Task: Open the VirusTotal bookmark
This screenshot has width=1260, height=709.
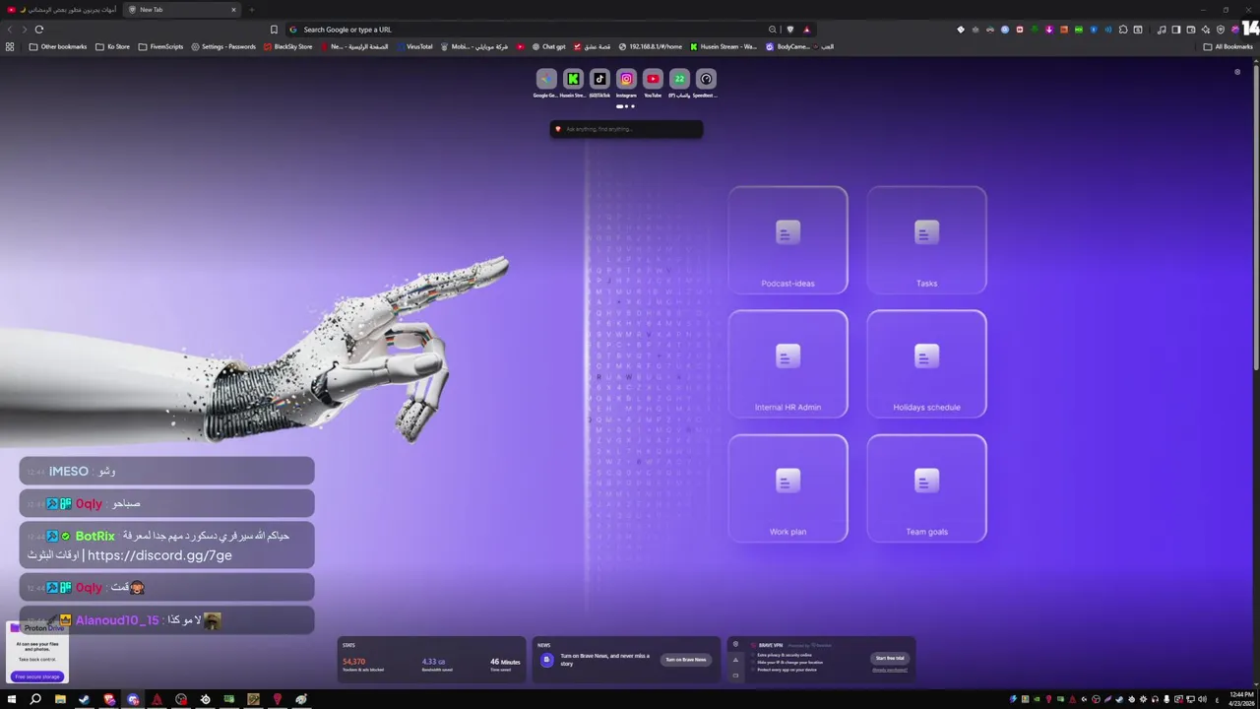Action: tap(413, 46)
